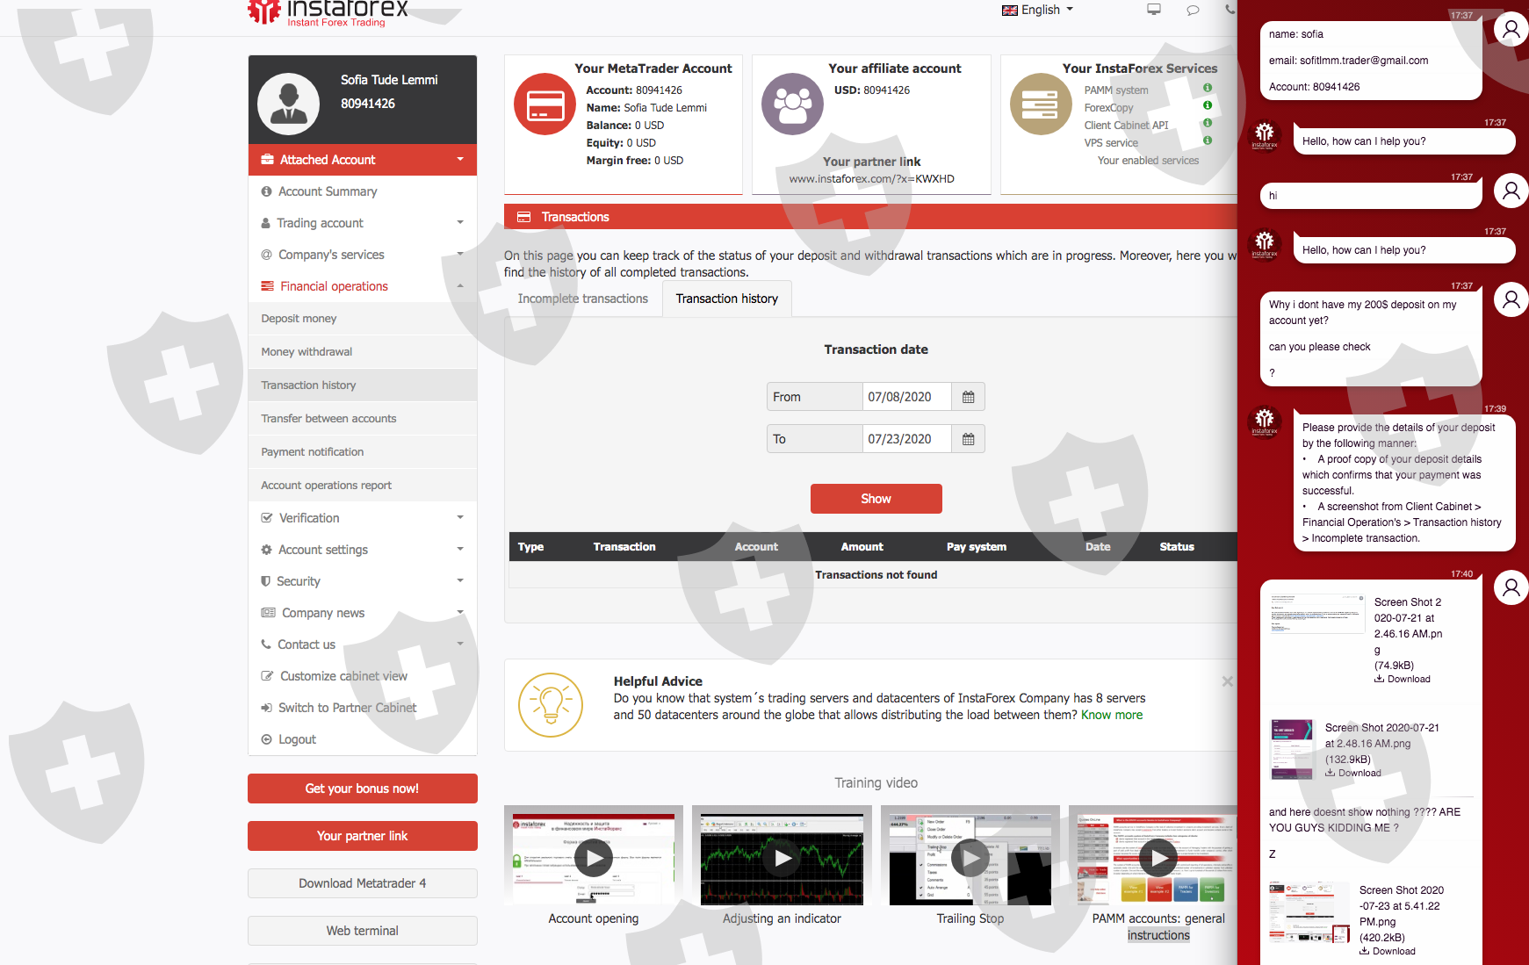Sort the table by Amount column header
The image size is (1529, 965).
[x=862, y=547]
